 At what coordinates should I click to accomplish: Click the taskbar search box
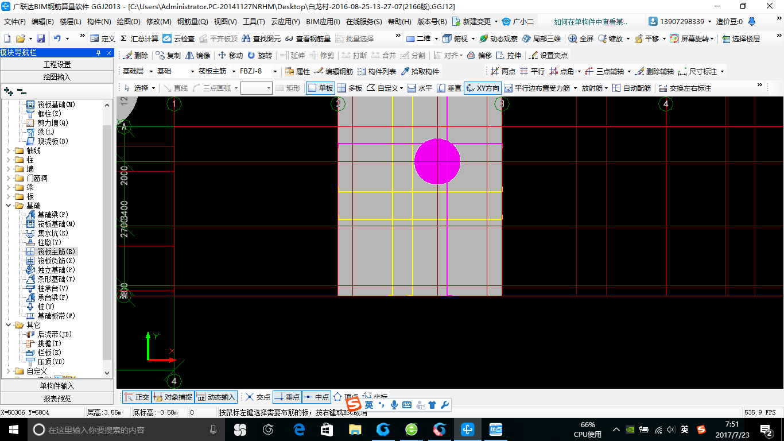pyautogui.click(x=127, y=430)
